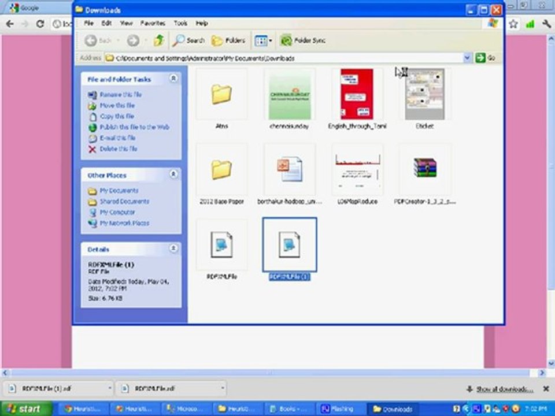The width and height of the screenshot is (555, 416).
Task: Switch to Flashing taskbar item
Action: pyautogui.click(x=341, y=409)
